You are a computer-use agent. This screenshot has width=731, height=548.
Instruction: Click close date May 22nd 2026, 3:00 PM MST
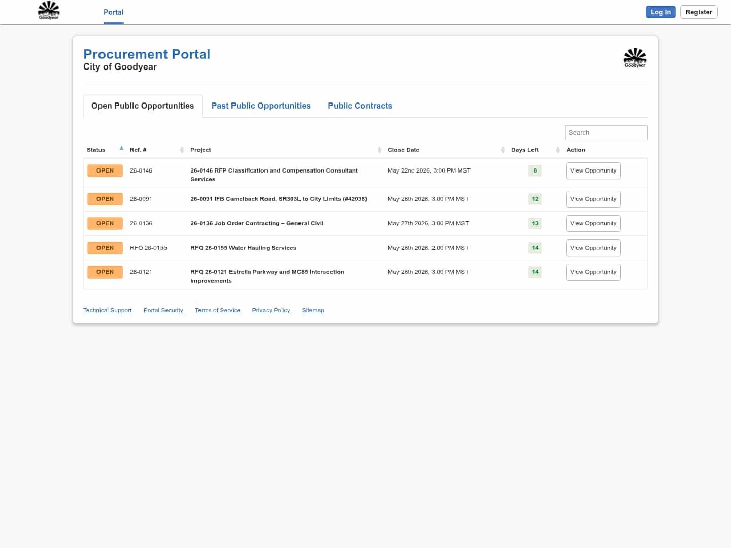pos(429,171)
